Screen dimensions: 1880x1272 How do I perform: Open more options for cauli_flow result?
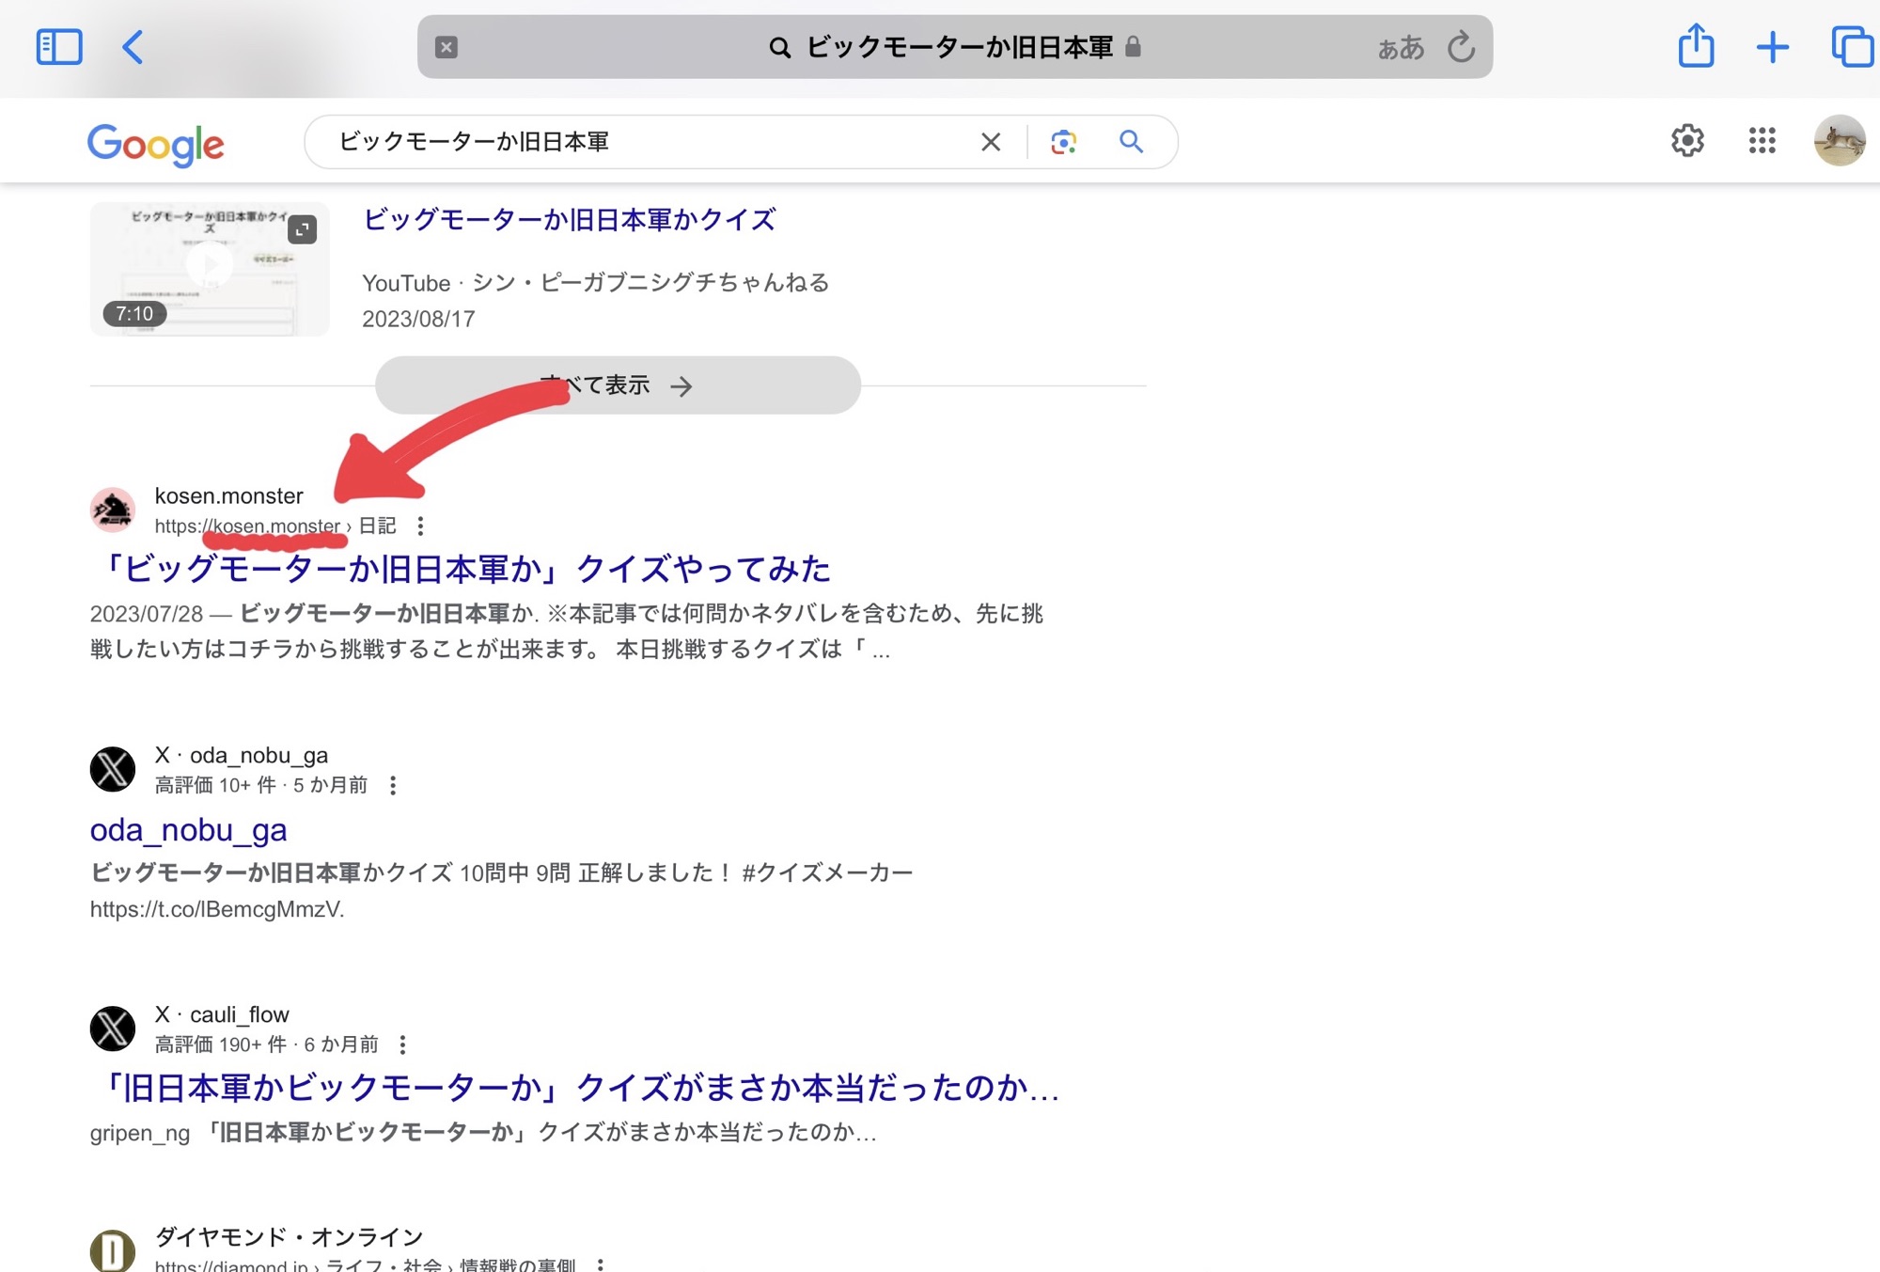402,1045
